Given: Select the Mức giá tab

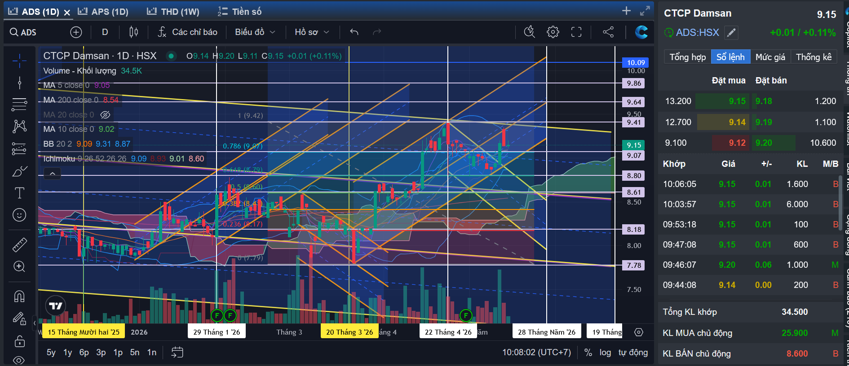Looking at the screenshot, I should pyautogui.click(x=770, y=57).
